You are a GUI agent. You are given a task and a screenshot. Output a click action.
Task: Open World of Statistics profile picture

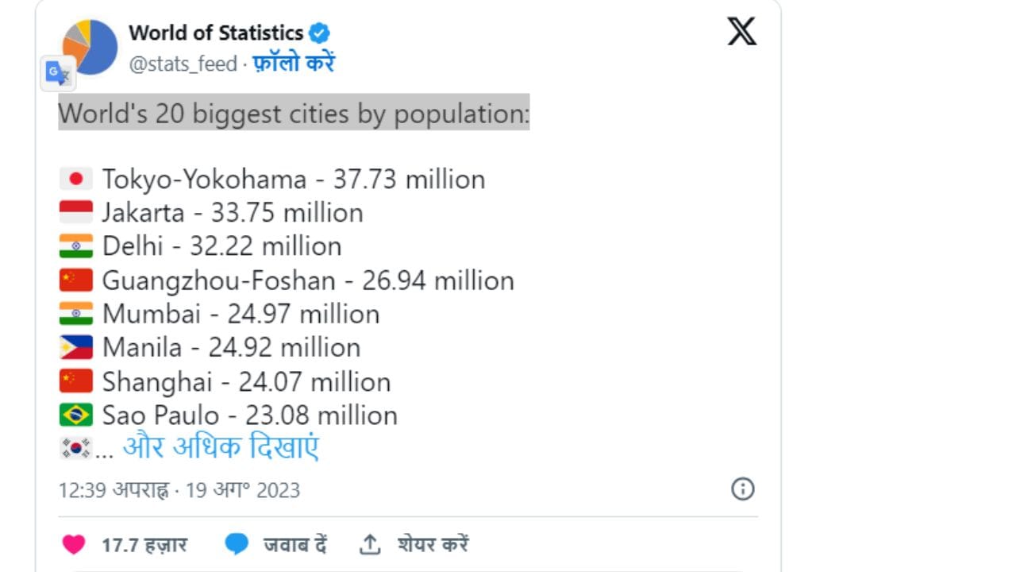90,47
